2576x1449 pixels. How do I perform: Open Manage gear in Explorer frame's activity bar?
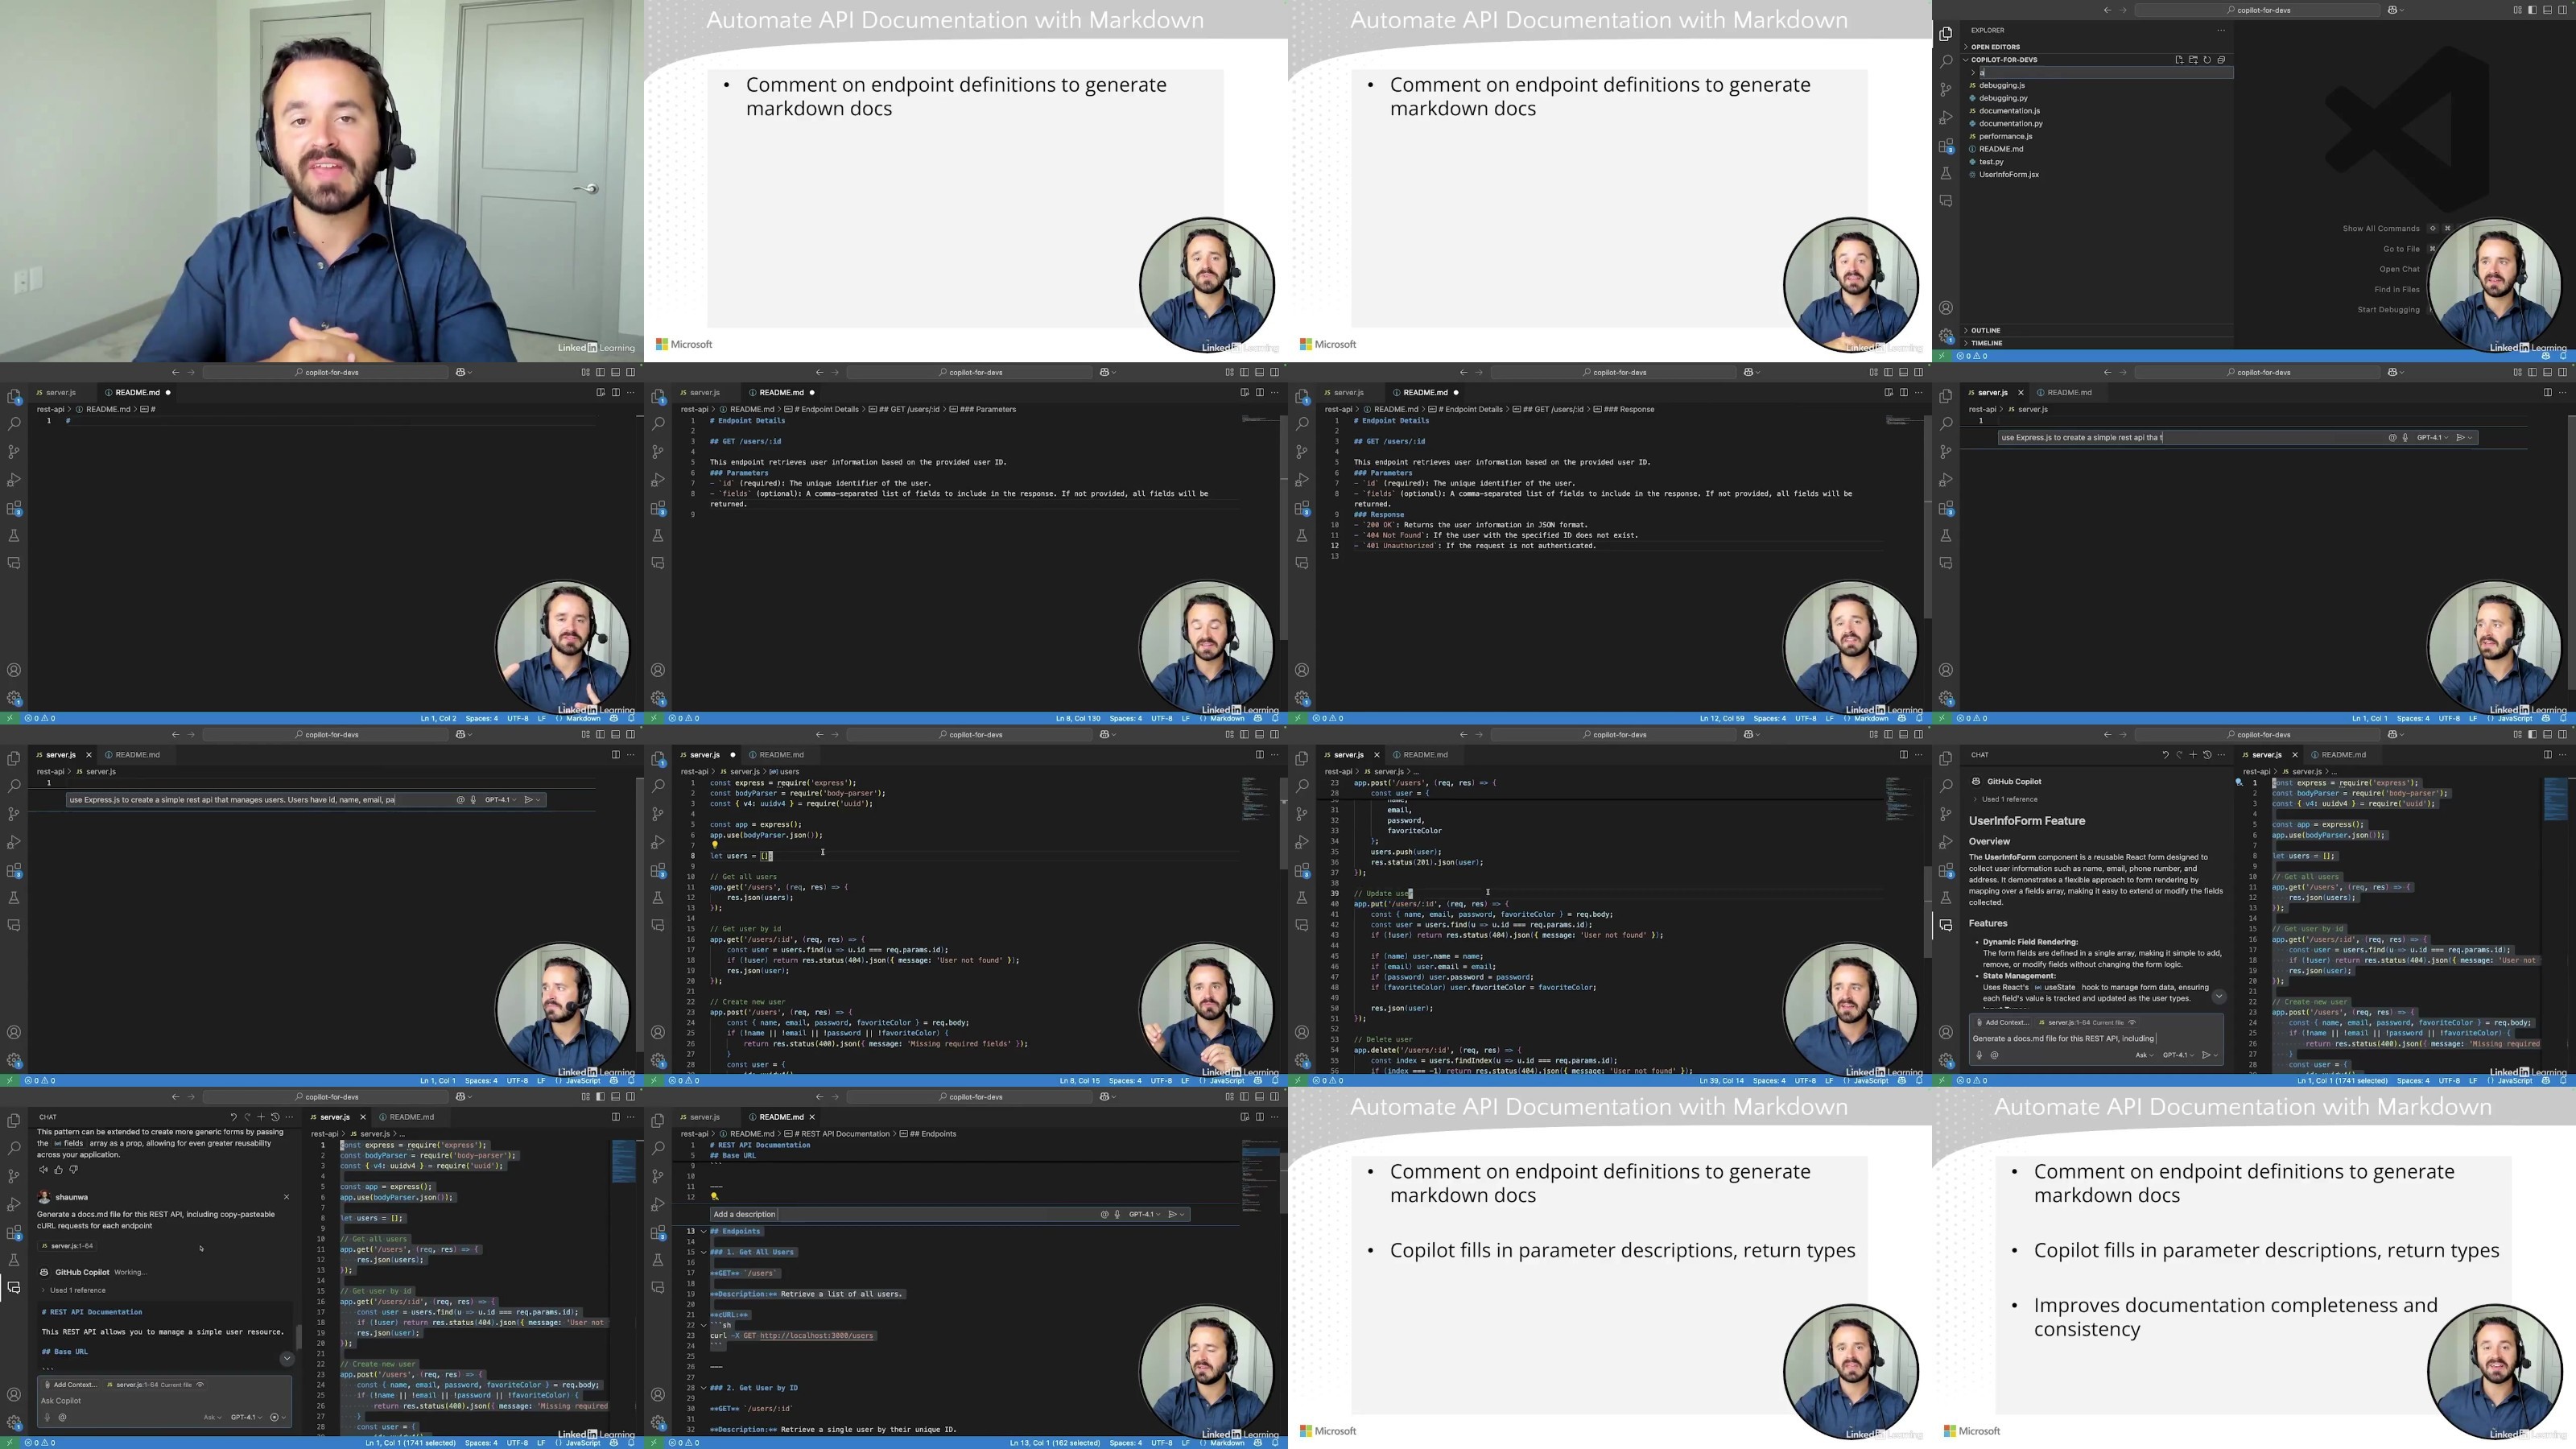(1946, 336)
